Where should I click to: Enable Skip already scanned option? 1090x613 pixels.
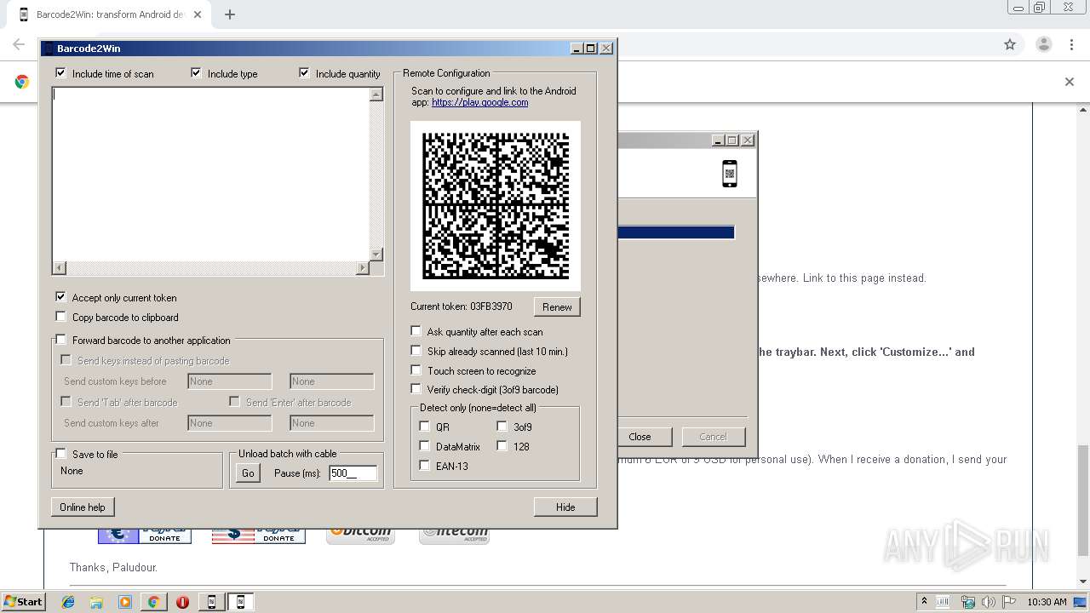pyautogui.click(x=416, y=351)
